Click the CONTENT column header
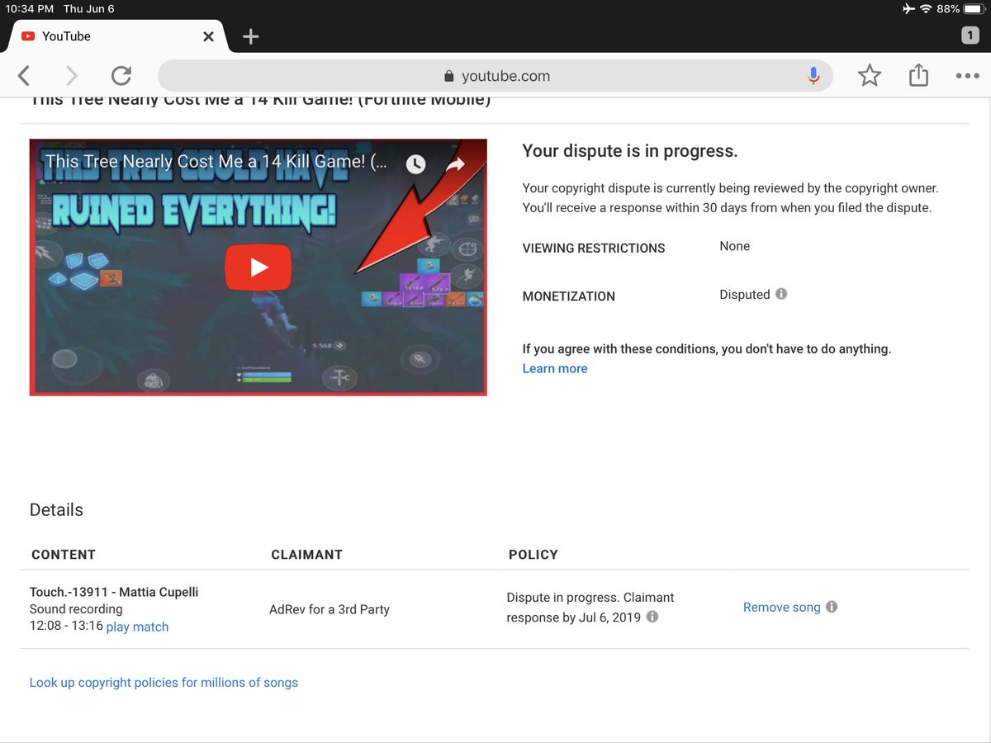 click(64, 555)
